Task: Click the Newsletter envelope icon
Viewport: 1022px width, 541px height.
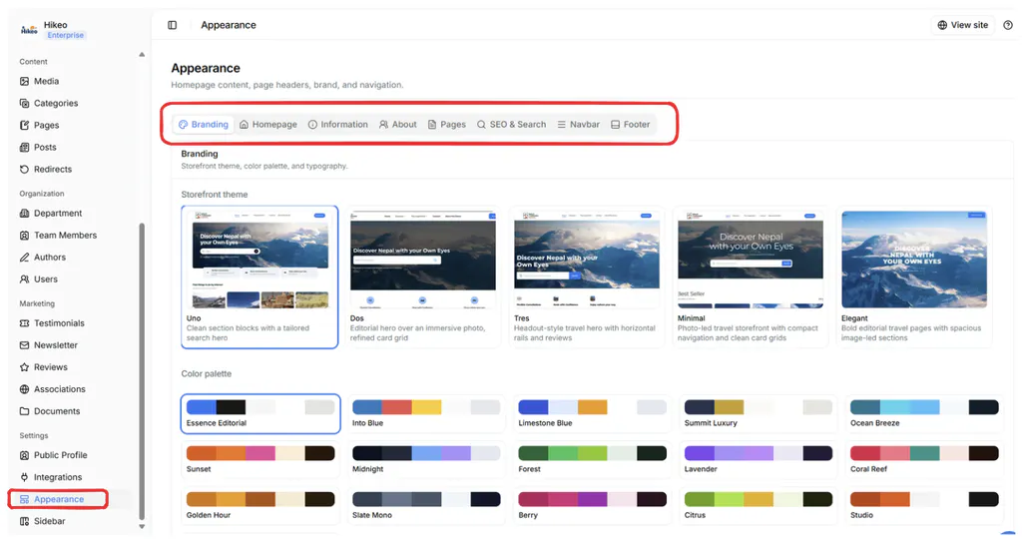Action: point(24,345)
